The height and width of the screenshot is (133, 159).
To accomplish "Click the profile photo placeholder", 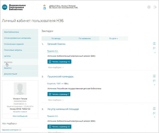I will 20,89.
